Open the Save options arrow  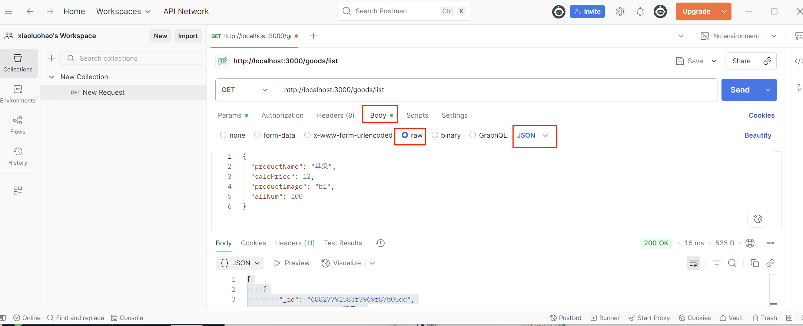(714, 61)
